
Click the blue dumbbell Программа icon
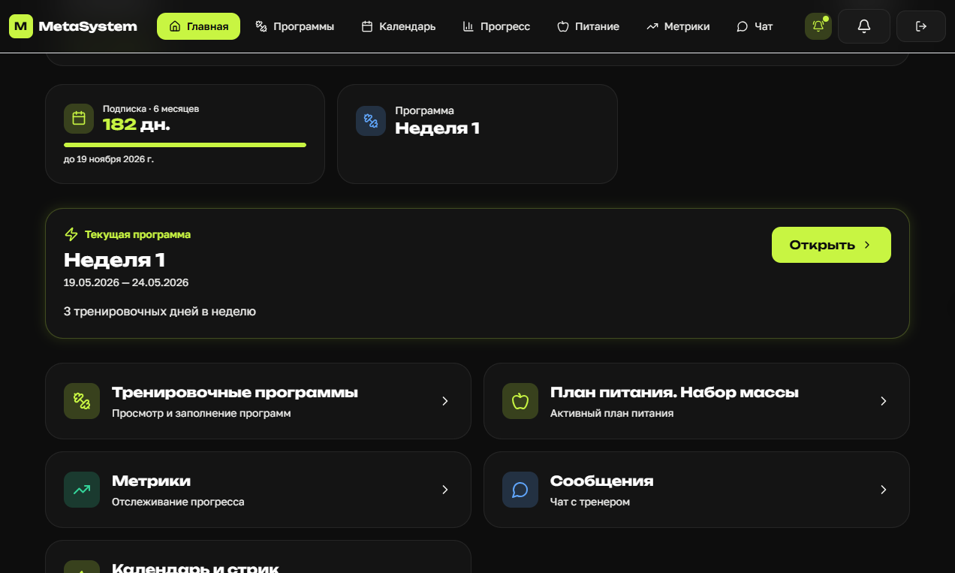coord(371,120)
